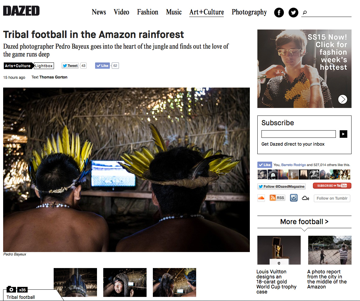Open the Lightbox tag link

click(x=44, y=66)
